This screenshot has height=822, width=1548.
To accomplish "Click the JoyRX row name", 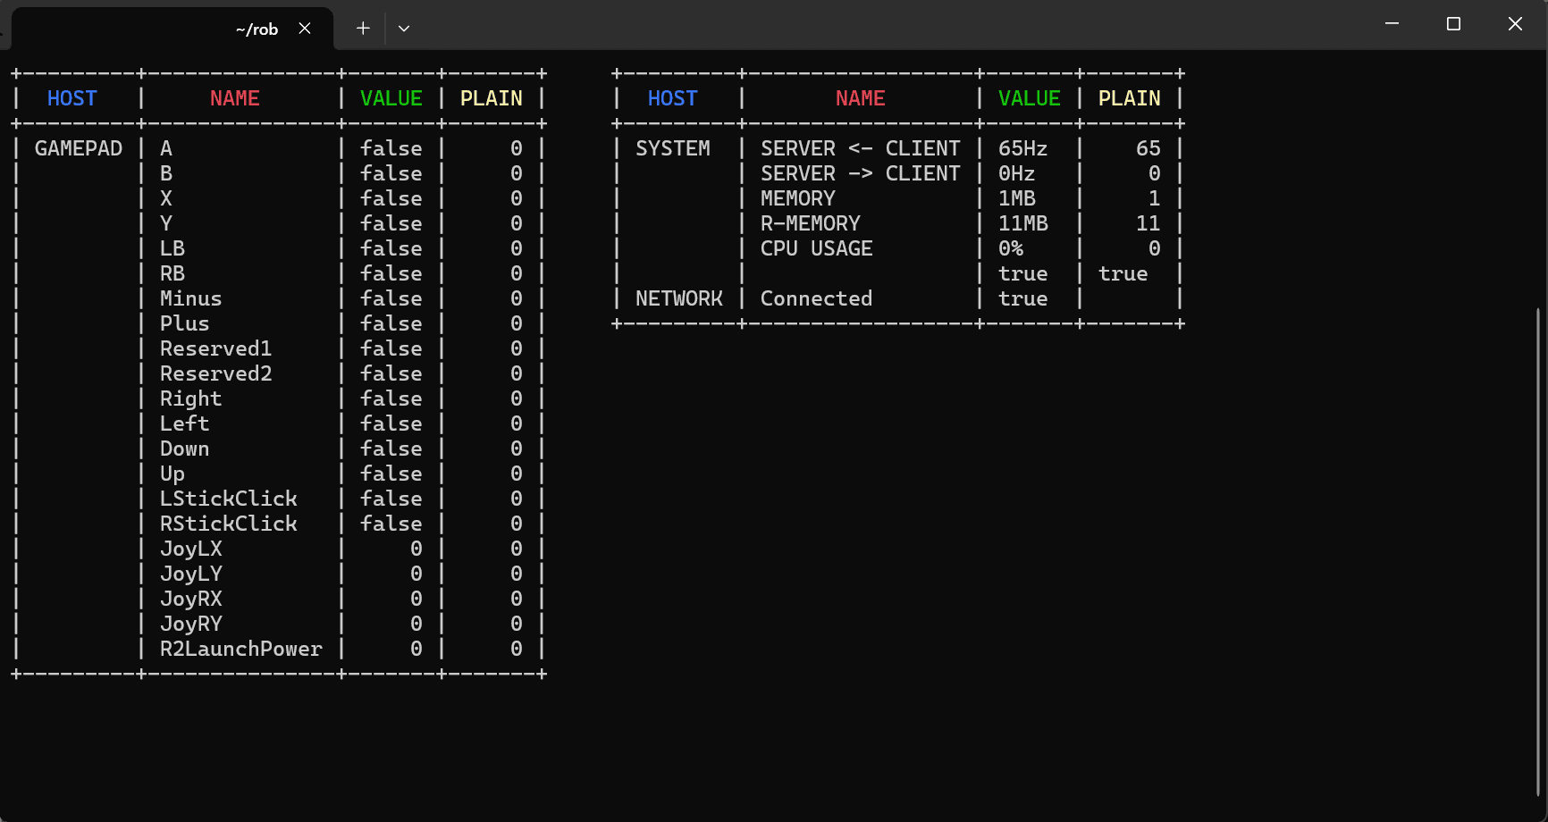I will click(x=190, y=599).
